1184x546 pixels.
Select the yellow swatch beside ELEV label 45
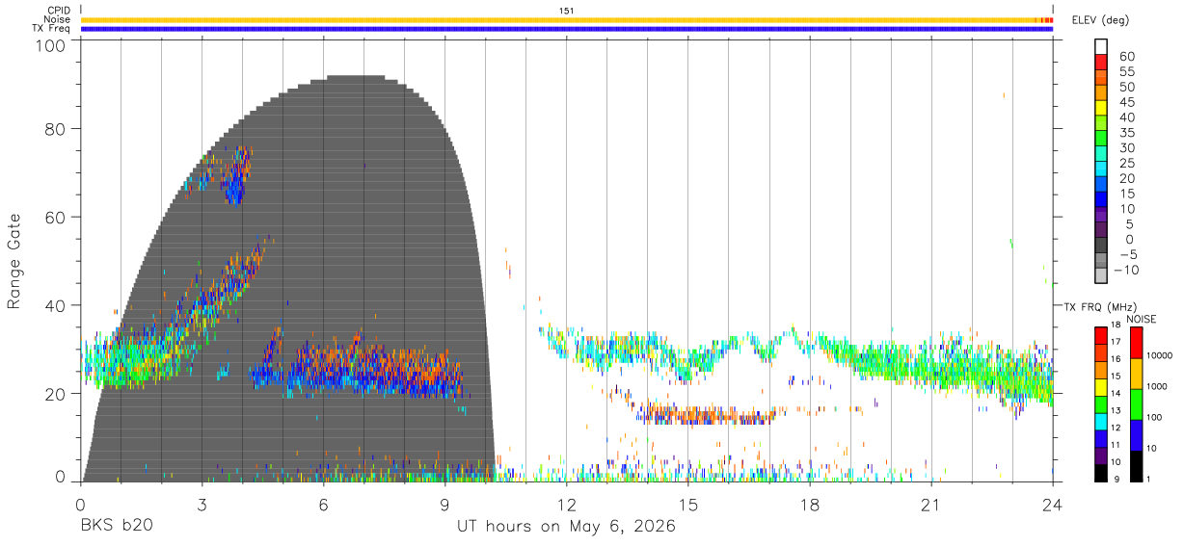pos(1101,109)
